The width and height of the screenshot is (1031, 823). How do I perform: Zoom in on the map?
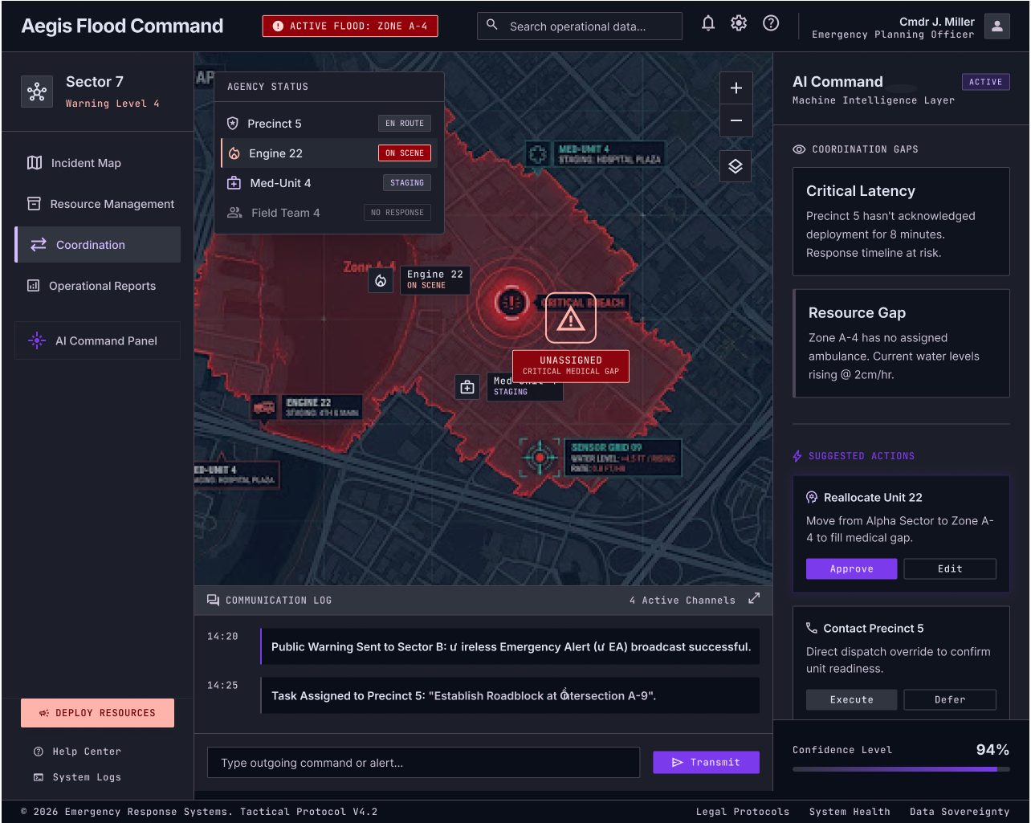point(736,88)
